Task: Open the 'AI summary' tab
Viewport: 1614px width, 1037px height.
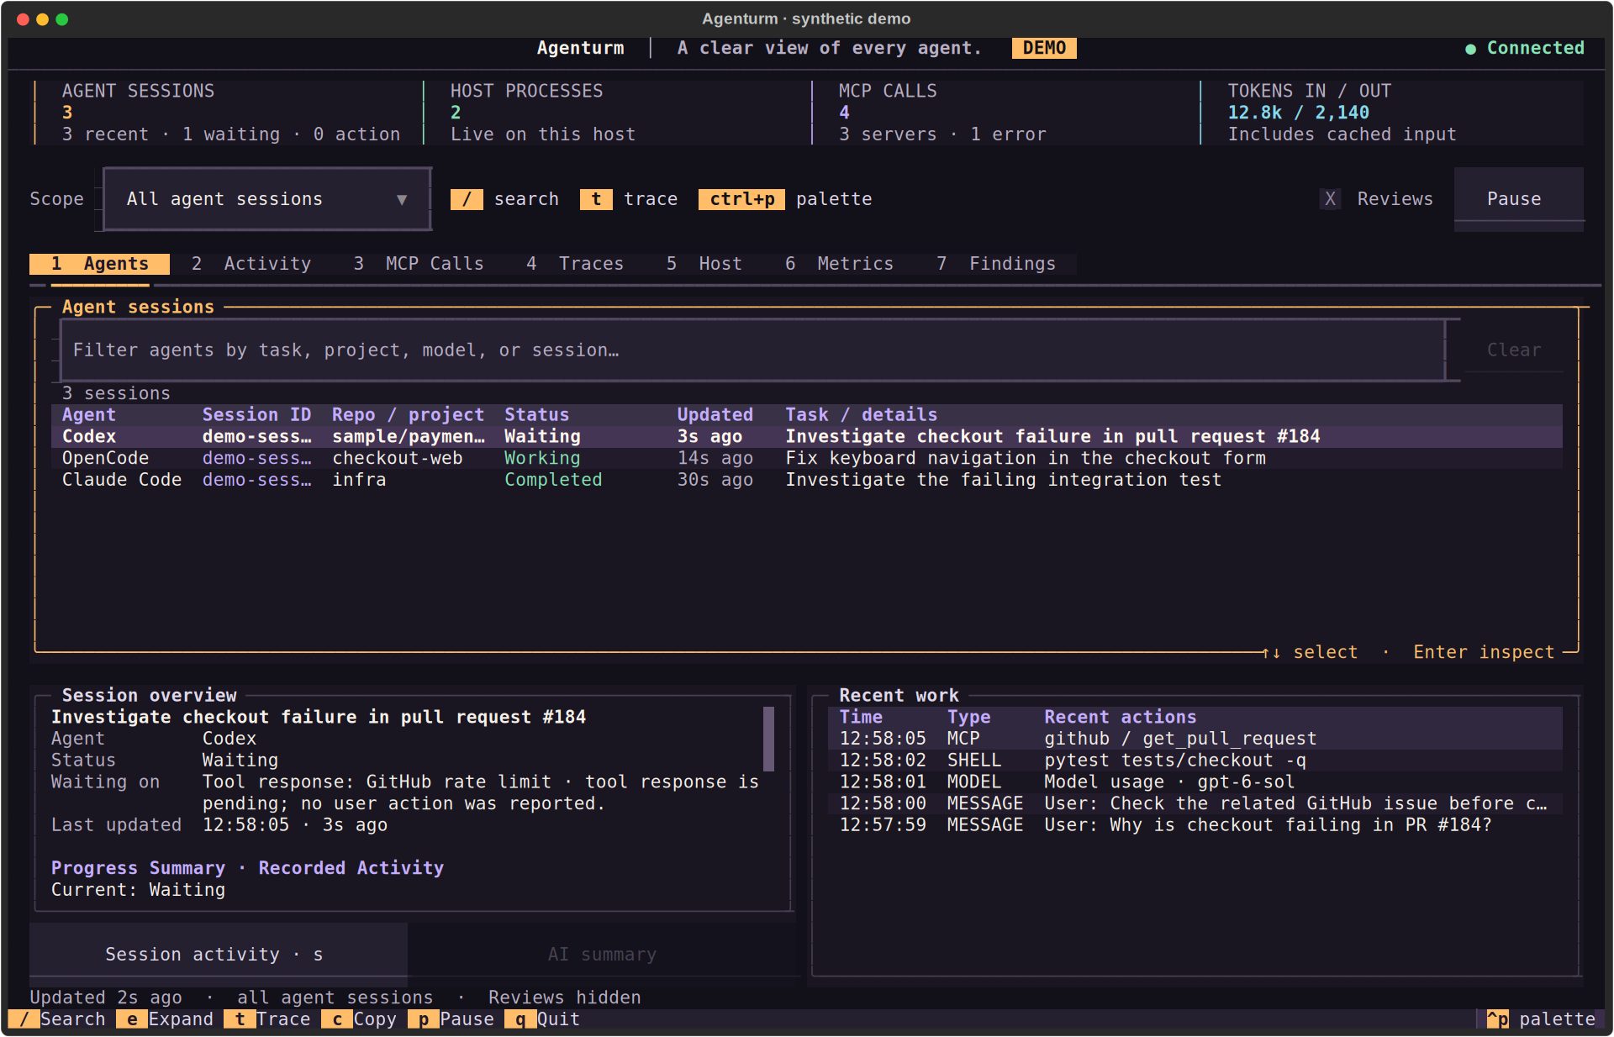Action: pyautogui.click(x=602, y=955)
